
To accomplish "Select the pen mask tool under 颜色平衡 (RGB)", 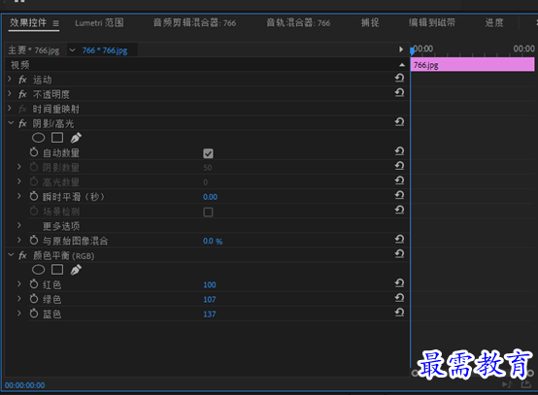I will (76, 270).
